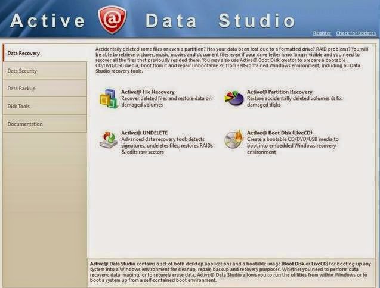Launch Partition Recovery via pie chart icon

(x=234, y=98)
